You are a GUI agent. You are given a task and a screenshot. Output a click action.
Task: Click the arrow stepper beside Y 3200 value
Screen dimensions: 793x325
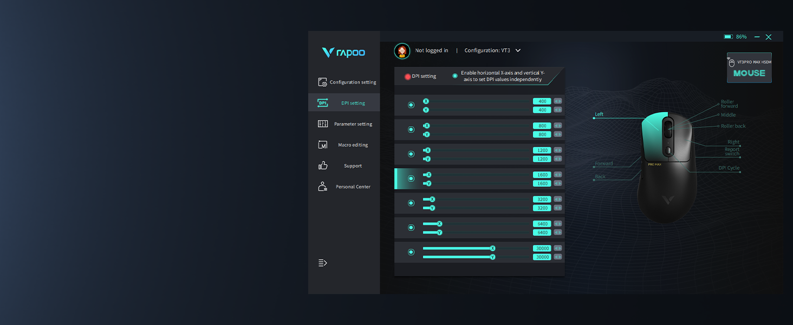pos(557,208)
